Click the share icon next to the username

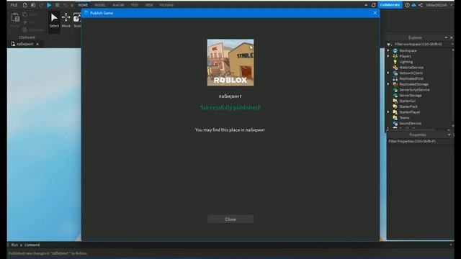[421, 5]
